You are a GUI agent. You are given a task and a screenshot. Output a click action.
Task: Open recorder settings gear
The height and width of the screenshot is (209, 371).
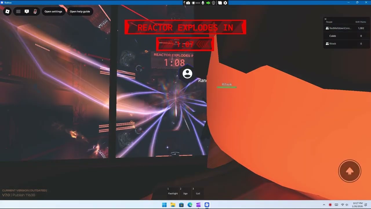click(225, 3)
